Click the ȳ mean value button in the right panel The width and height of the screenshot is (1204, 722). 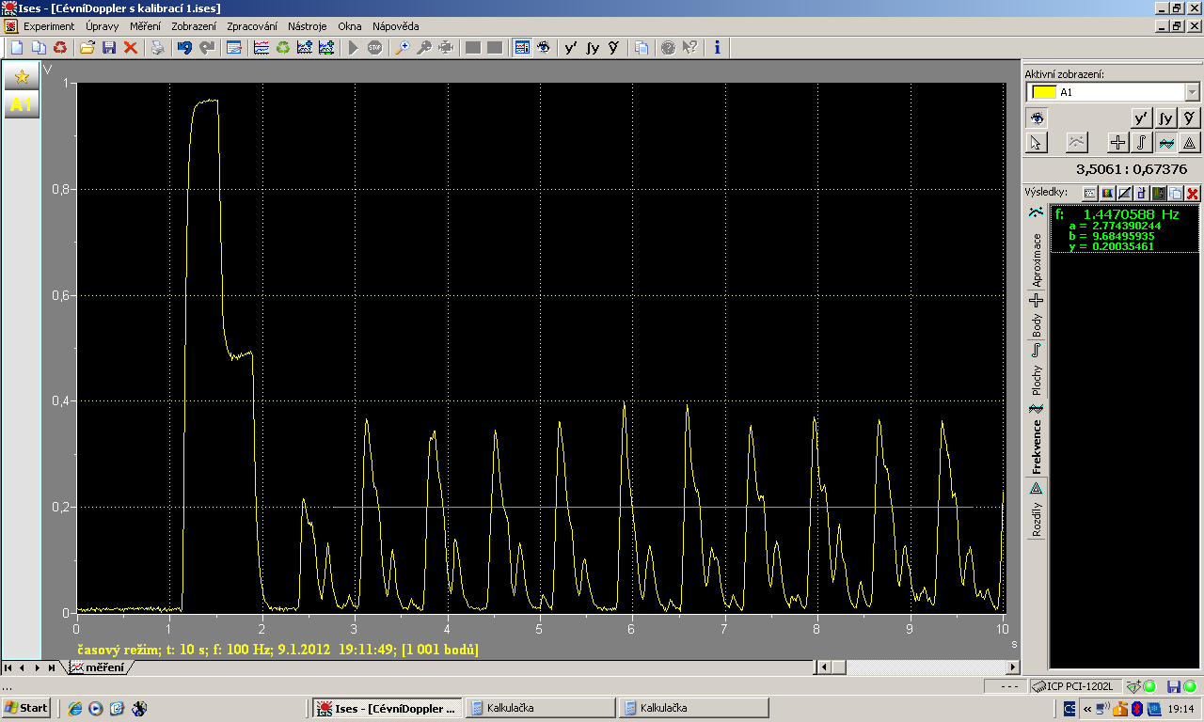click(x=1190, y=118)
